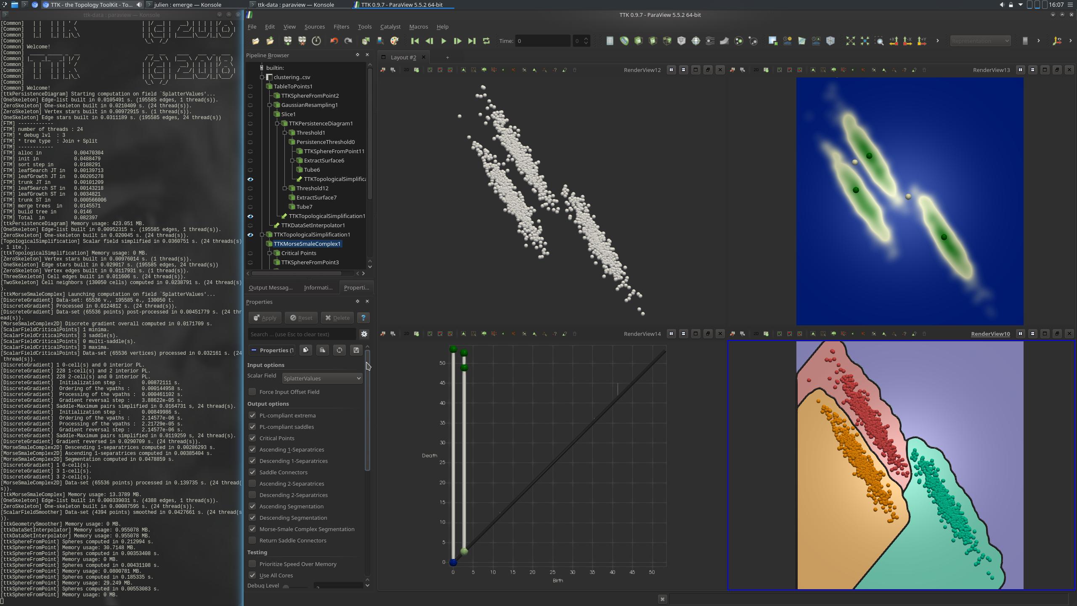Click the Open file folder icon

[255, 41]
